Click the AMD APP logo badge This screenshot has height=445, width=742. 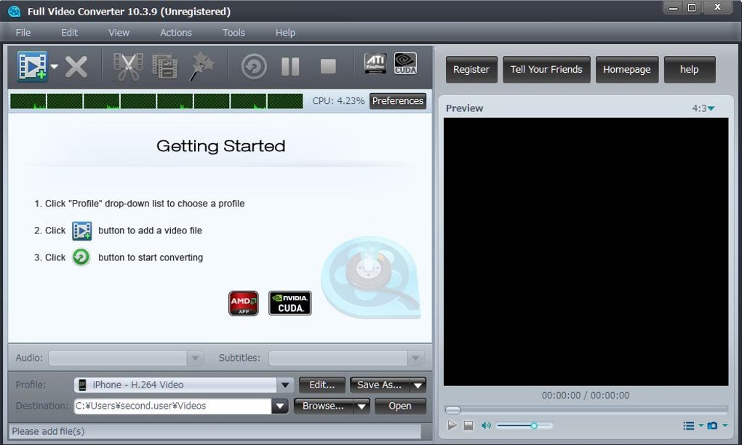pyautogui.click(x=243, y=303)
